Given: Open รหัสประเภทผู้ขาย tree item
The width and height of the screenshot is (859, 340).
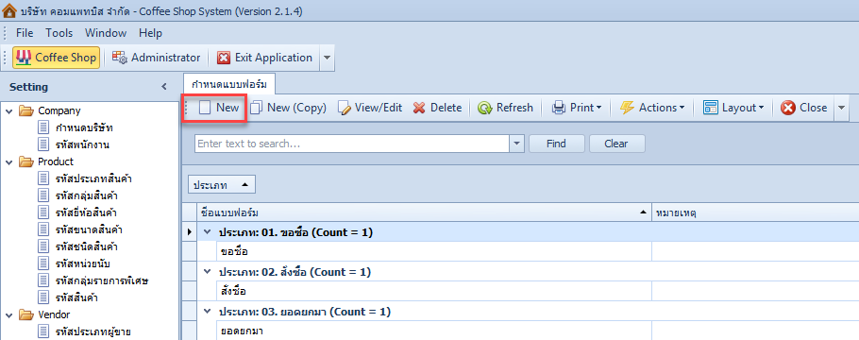Looking at the screenshot, I should [x=84, y=331].
